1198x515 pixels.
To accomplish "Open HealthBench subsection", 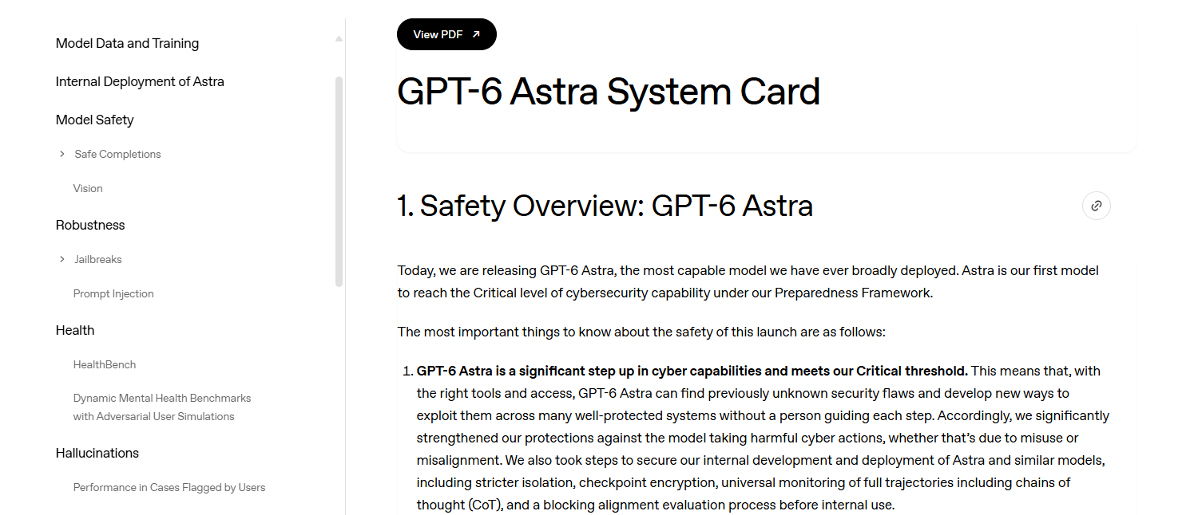I will 105,364.
